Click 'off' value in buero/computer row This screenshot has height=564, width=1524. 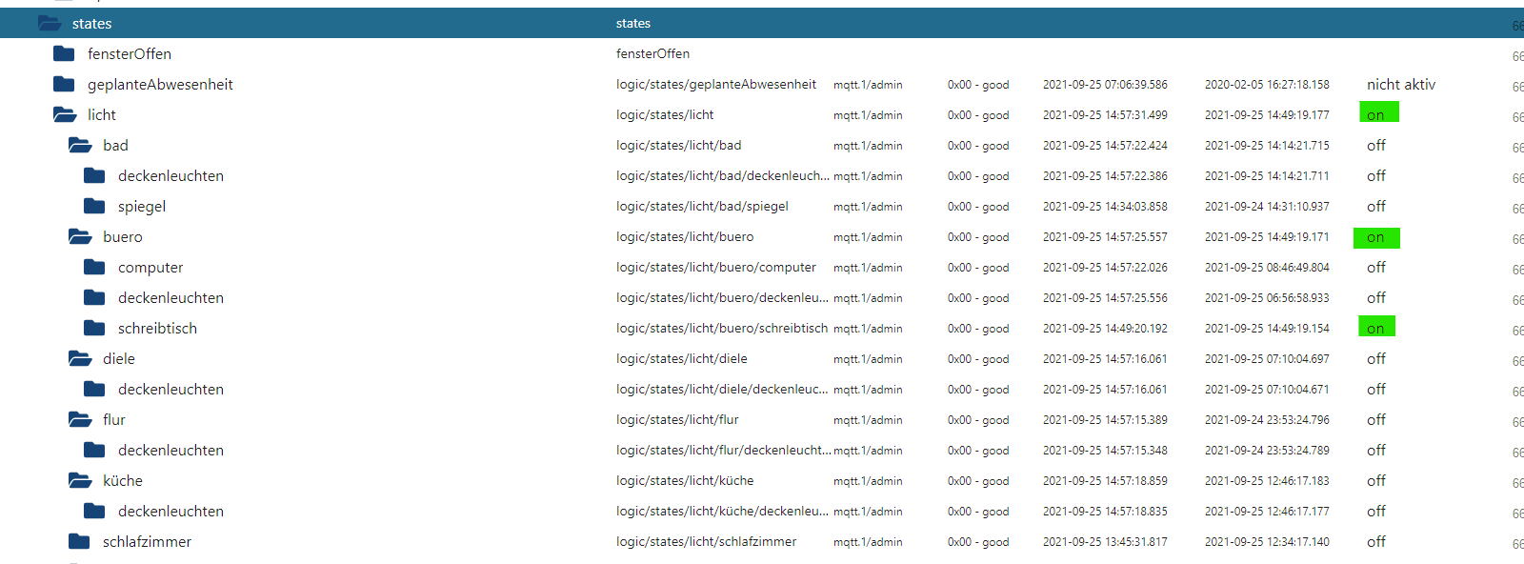coord(1376,268)
